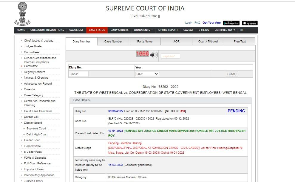The width and height of the screenshot is (295, 182).
Task: Open the Year dropdown showing 2022
Action: (x=147, y=74)
